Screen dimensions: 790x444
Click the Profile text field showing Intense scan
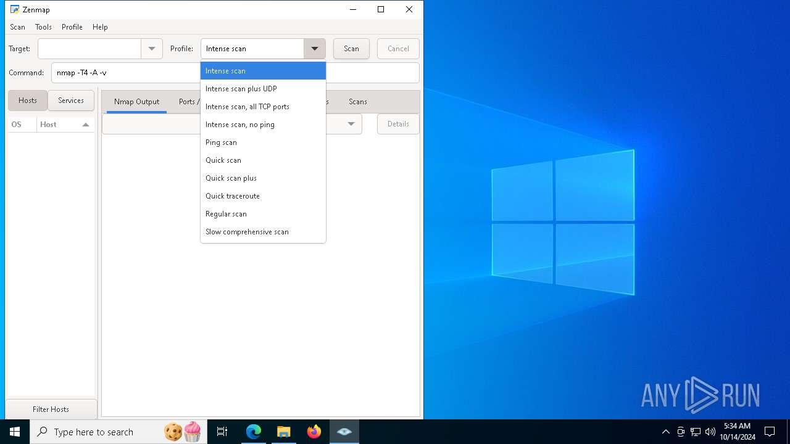tap(252, 49)
